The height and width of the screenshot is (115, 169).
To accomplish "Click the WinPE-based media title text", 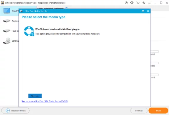I will [x=57, y=29].
